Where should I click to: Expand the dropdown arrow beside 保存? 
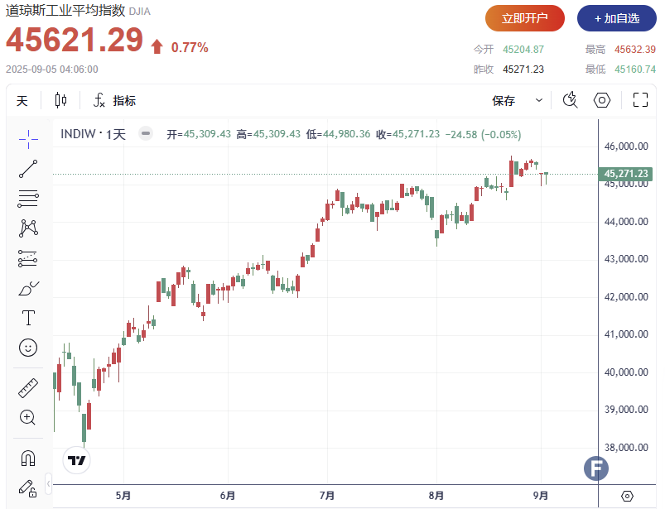click(x=539, y=100)
